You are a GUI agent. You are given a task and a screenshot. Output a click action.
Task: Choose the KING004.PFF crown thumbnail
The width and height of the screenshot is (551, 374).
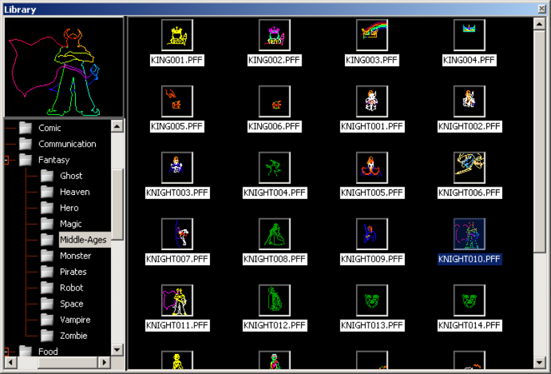click(469, 35)
